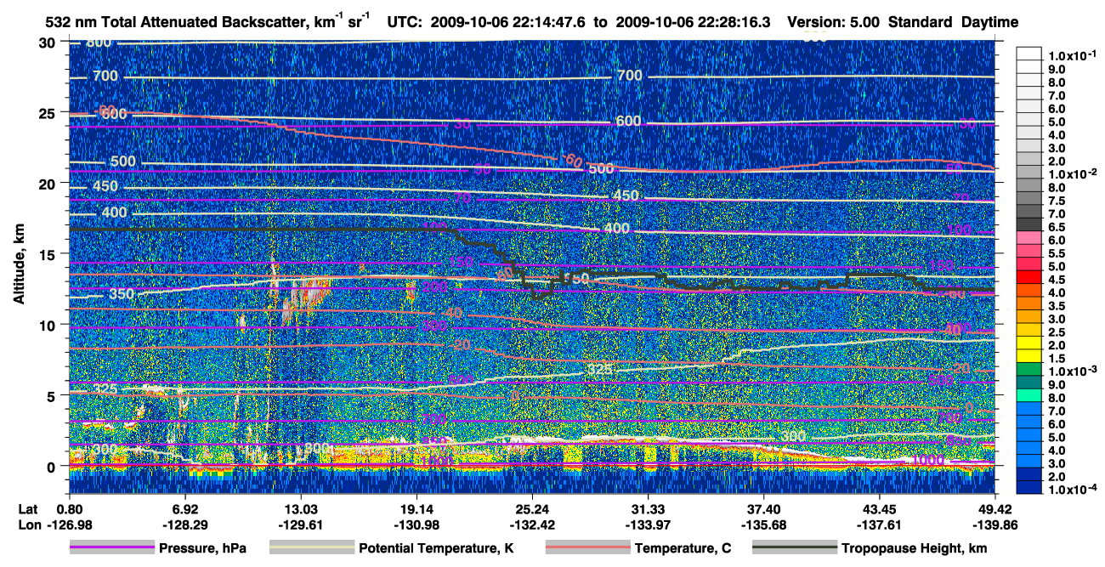1105x567 pixels.
Task: Click the dark Tropopause Height legend line sample
Action: [x=794, y=547]
